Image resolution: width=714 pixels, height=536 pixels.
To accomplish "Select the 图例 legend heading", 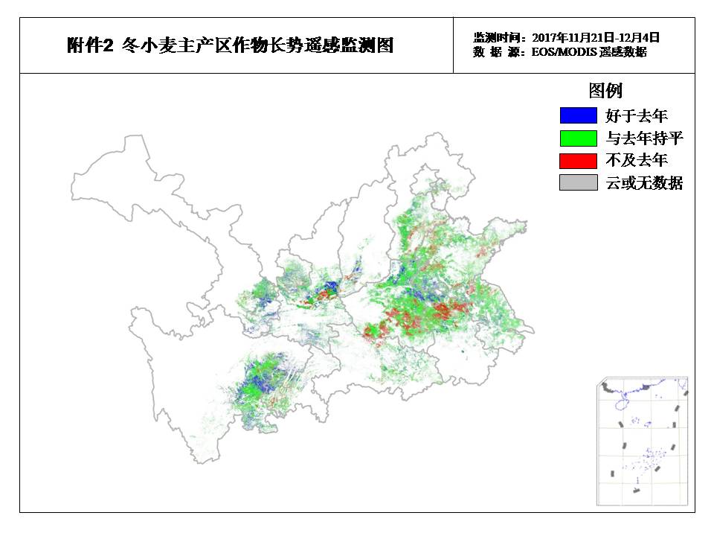I will pyautogui.click(x=605, y=91).
